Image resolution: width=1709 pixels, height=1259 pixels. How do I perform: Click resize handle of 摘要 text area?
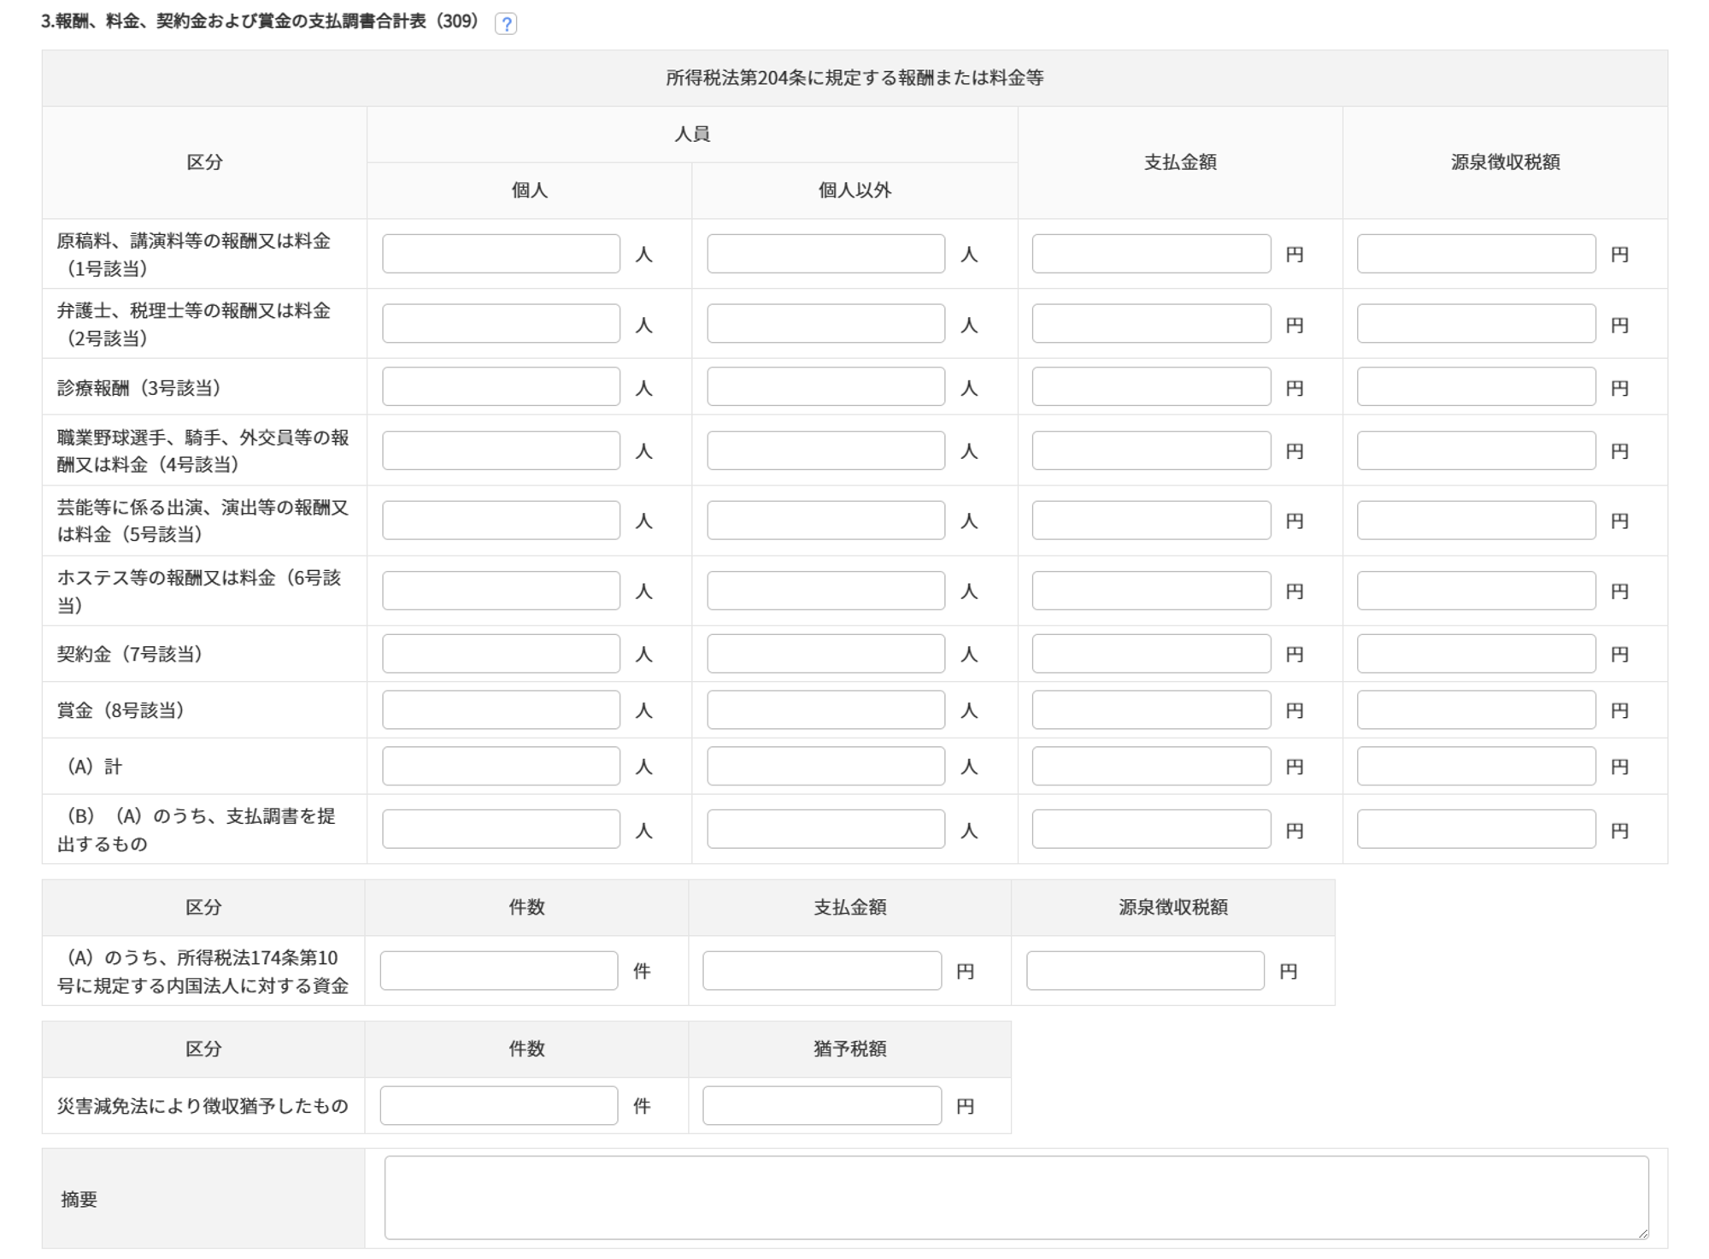pyautogui.click(x=1643, y=1233)
